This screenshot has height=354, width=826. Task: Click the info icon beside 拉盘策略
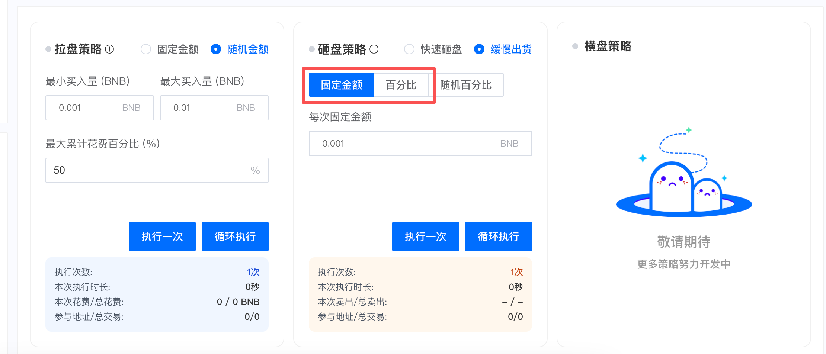pyautogui.click(x=109, y=49)
